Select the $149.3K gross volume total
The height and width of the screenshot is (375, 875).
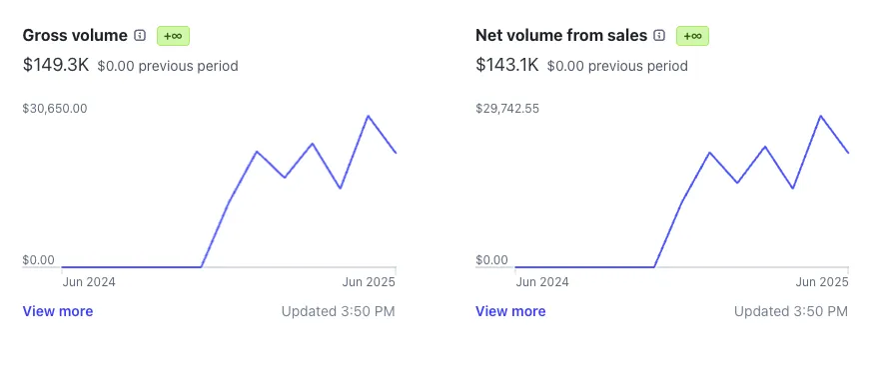[x=56, y=65]
